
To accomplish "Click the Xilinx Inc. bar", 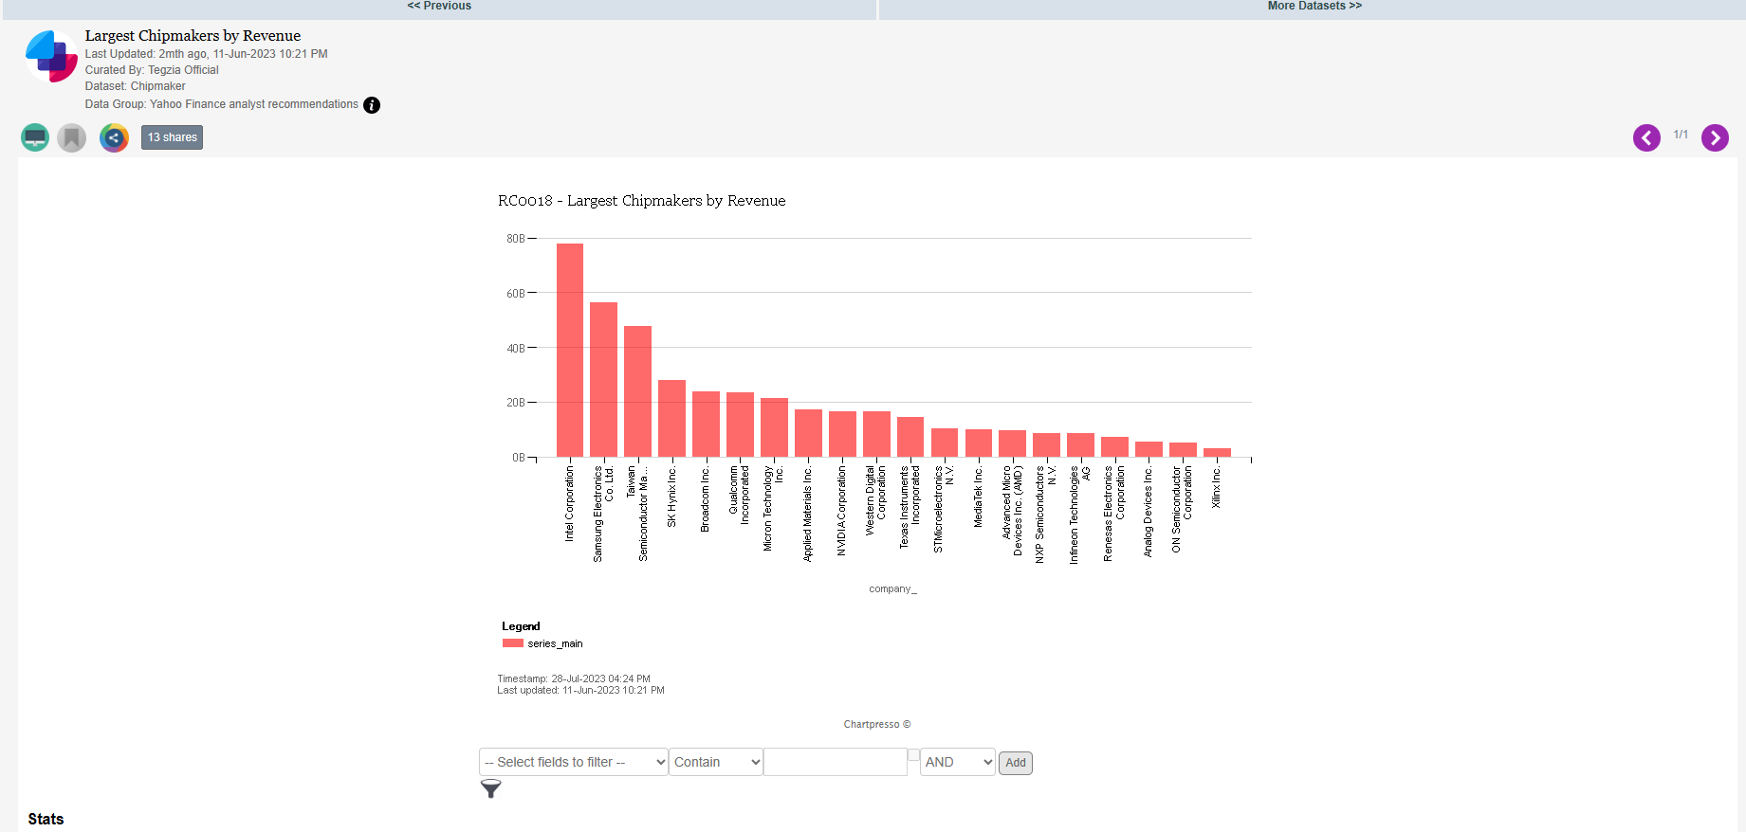I will (x=1218, y=453).
